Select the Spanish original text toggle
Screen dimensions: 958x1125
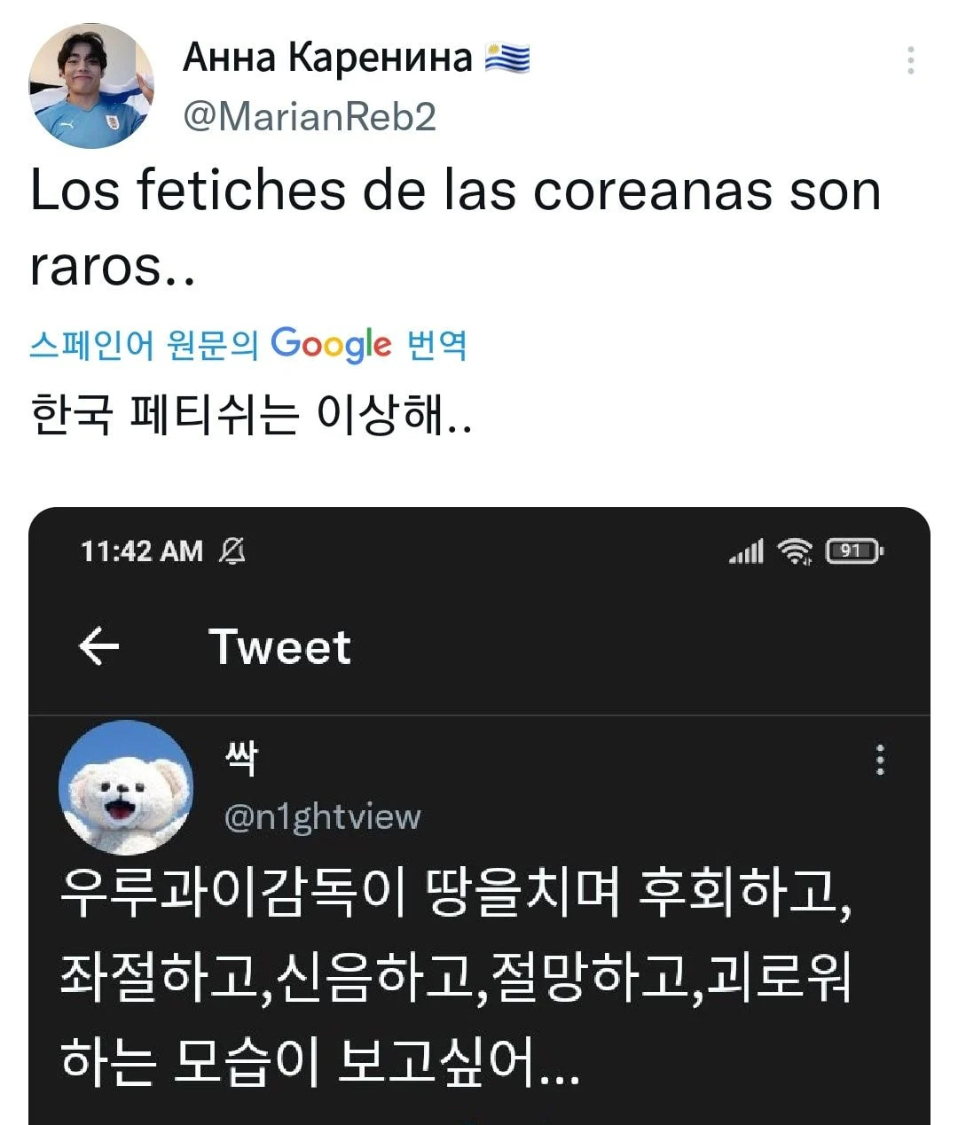(142, 345)
